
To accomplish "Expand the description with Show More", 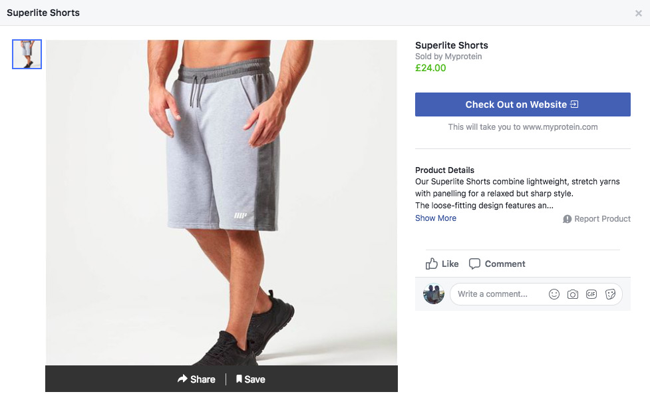I will tap(435, 218).
